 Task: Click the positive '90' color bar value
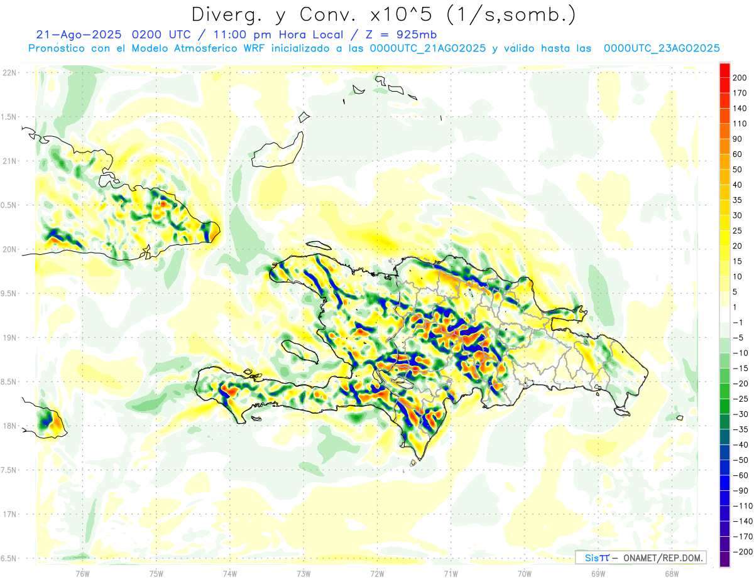[x=738, y=139]
